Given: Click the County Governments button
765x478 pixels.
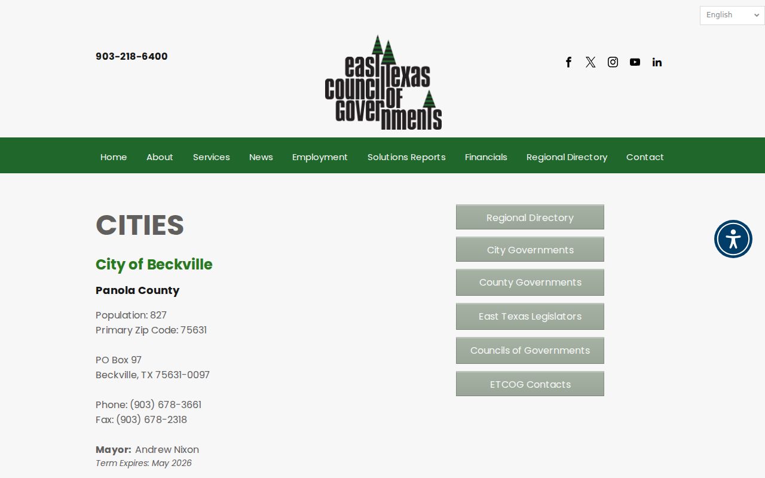Looking at the screenshot, I should click(x=530, y=282).
